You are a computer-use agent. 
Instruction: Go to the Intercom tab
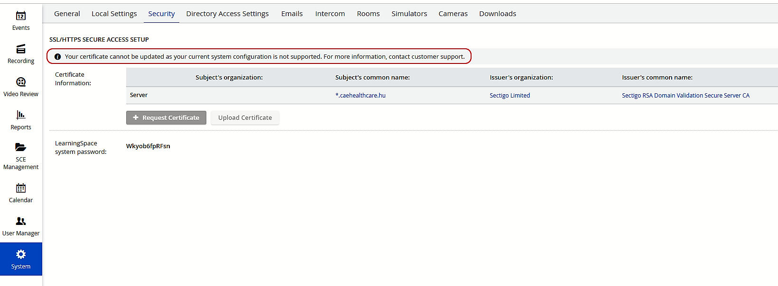[330, 14]
